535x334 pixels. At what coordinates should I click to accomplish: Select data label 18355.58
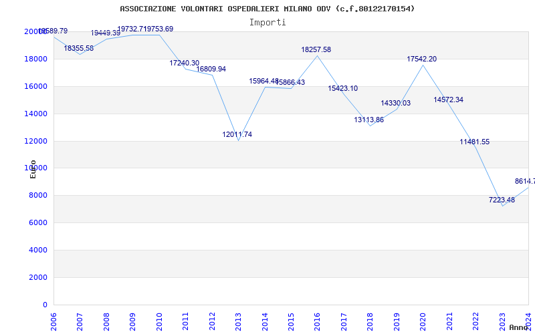tap(78, 48)
